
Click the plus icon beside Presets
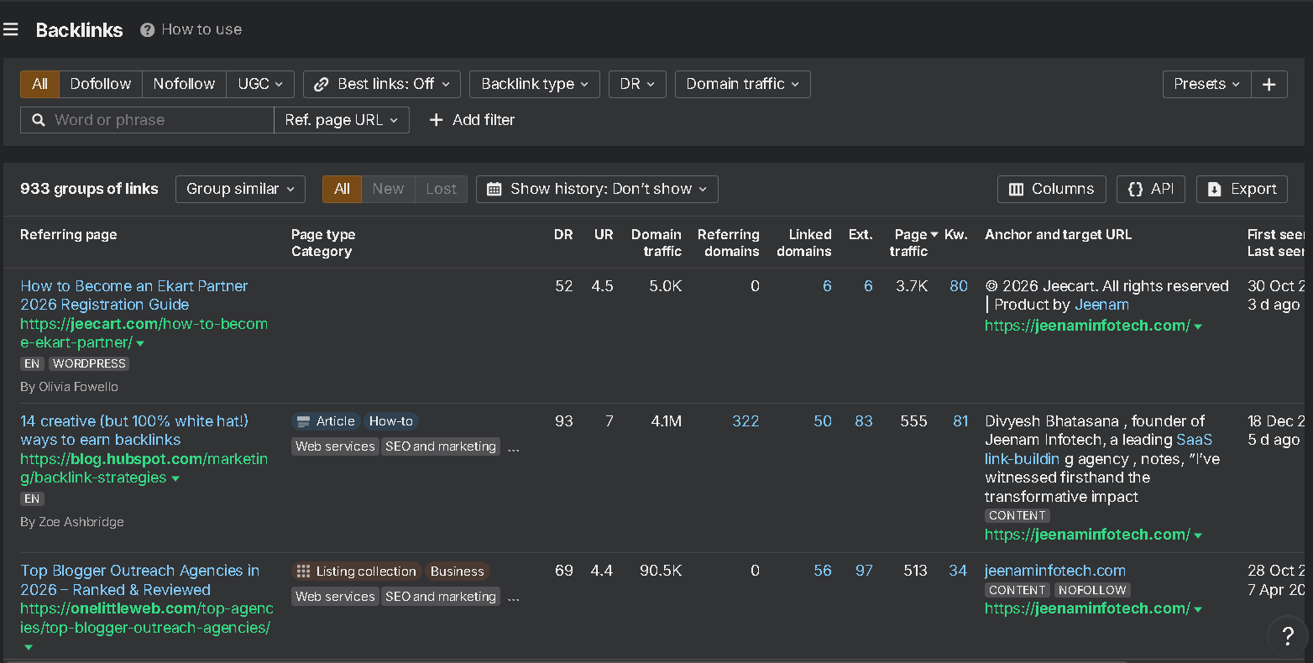tap(1269, 84)
